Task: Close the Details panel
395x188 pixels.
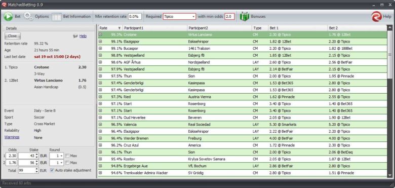Action: [12, 36]
